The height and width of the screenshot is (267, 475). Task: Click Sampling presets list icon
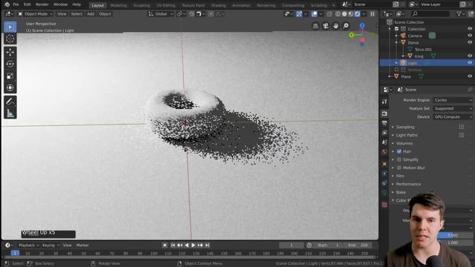[x=462, y=127]
